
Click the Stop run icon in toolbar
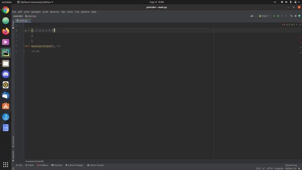[286, 16]
